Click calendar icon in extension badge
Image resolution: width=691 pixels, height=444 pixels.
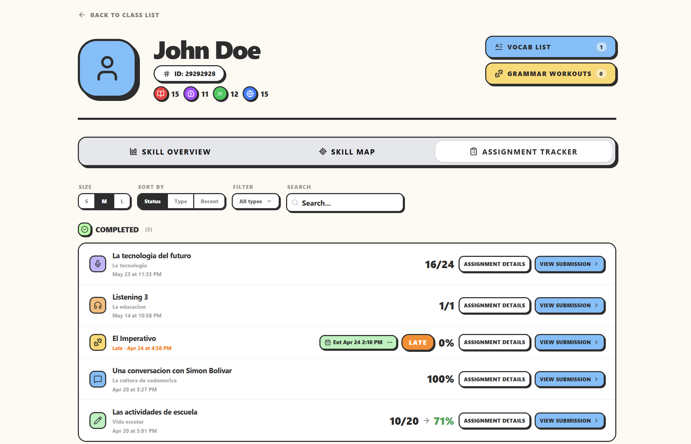(327, 342)
